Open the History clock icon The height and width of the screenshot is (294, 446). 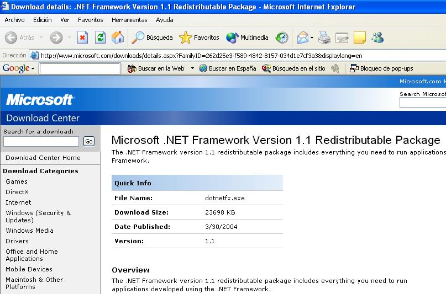(x=282, y=38)
